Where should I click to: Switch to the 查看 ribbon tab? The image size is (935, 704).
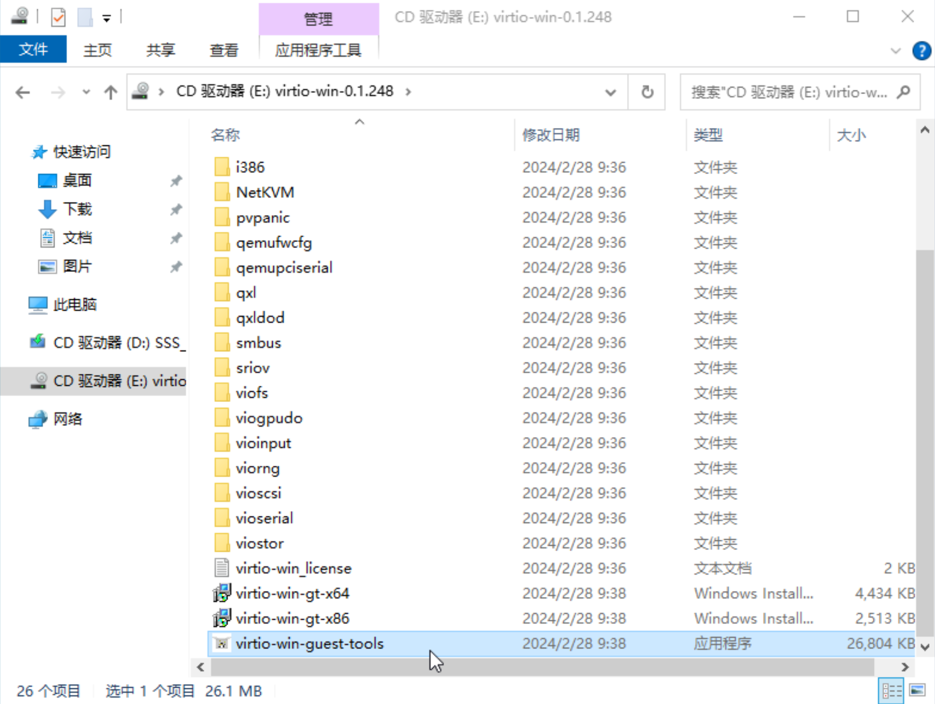coord(224,50)
